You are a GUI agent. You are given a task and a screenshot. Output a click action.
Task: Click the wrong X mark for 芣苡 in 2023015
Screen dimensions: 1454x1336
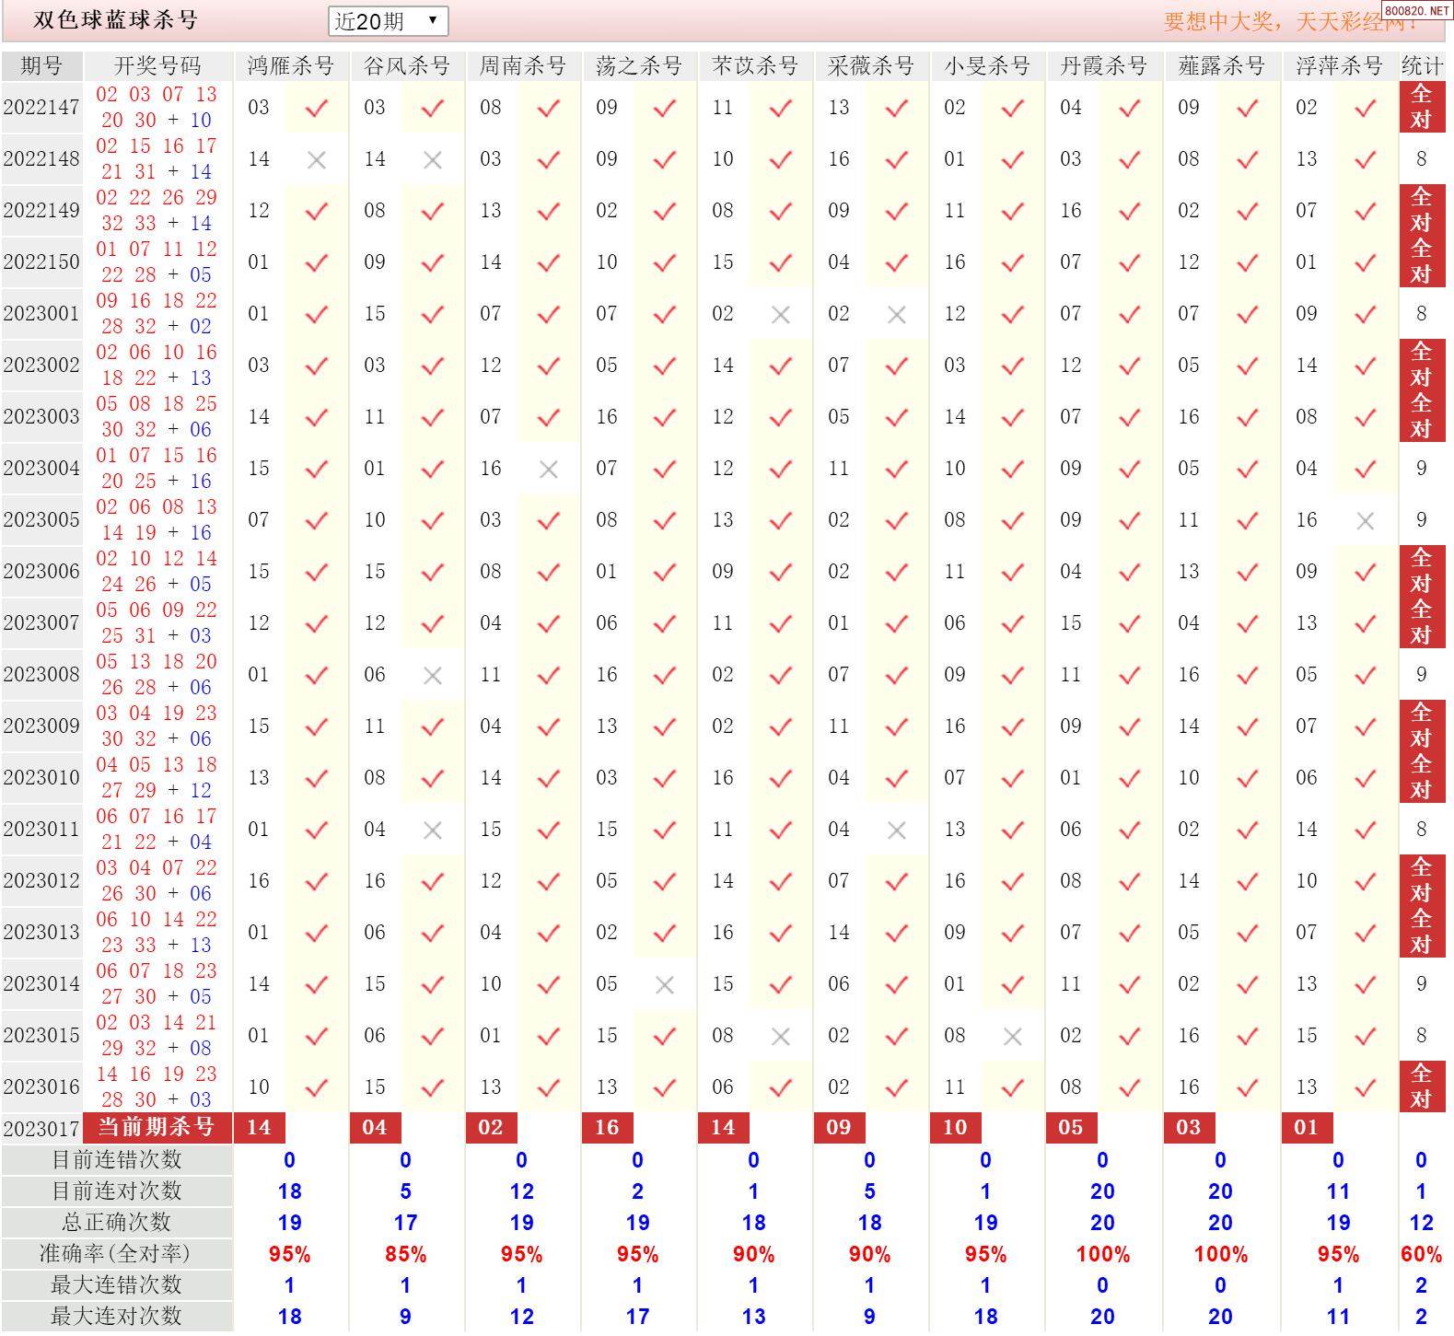(781, 1037)
